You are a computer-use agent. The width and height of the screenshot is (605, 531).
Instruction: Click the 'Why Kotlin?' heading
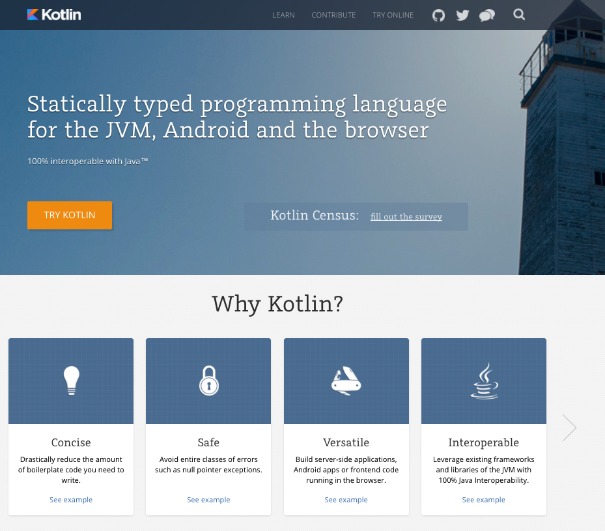coord(277,304)
